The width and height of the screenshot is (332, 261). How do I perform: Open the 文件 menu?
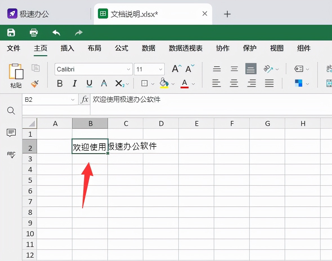coord(14,48)
